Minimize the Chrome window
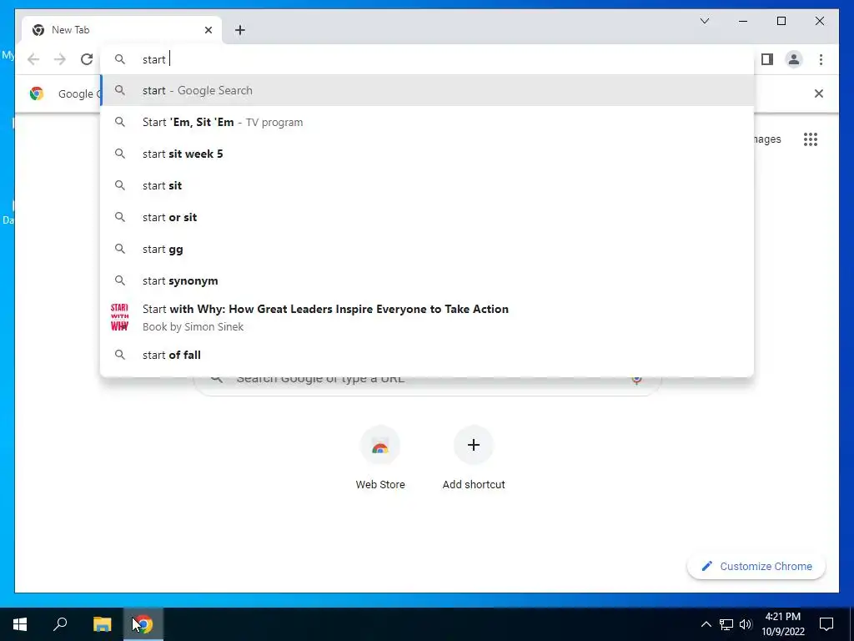 pos(743,21)
